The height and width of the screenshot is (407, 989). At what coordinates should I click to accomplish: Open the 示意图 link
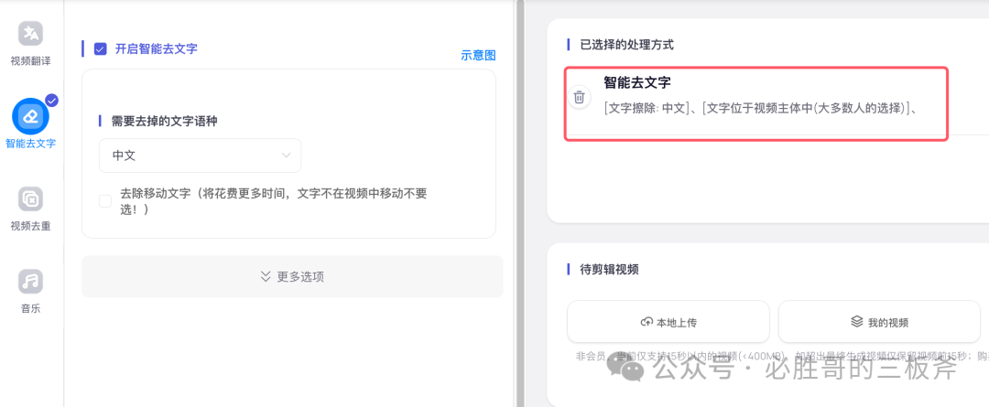[x=478, y=56]
